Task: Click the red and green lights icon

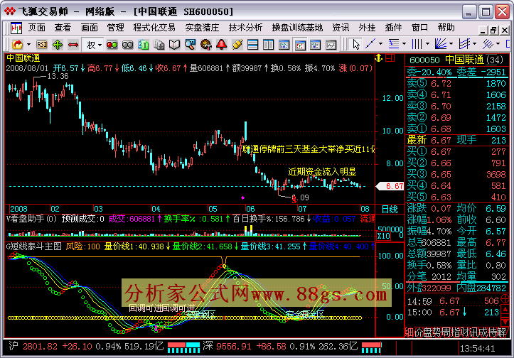Action: [x=112, y=45]
